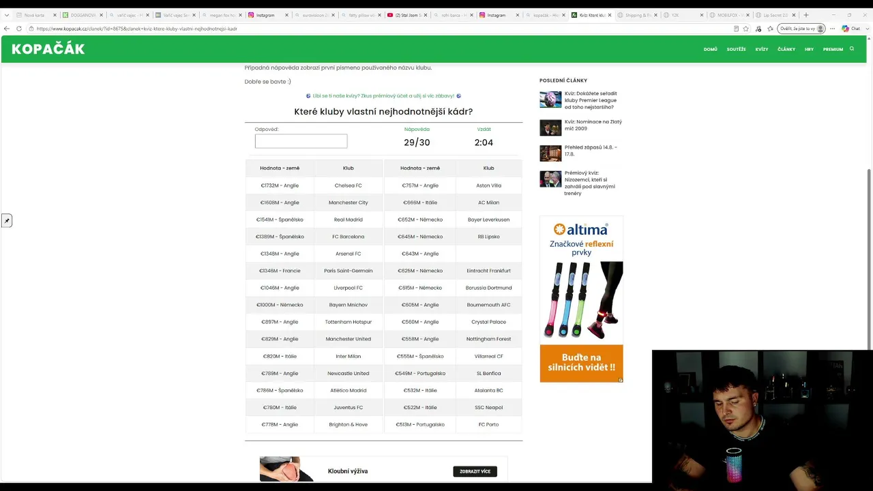Screen dimensions: 873x491
Task: Close the first Instagram tab
Action: click(x=286, y=15)
